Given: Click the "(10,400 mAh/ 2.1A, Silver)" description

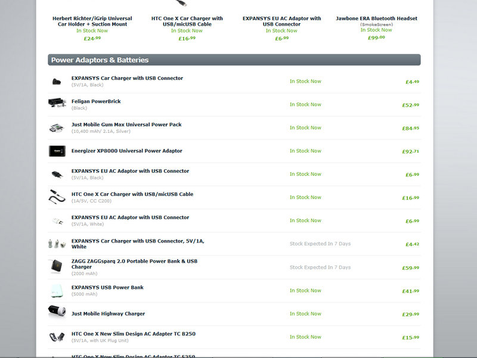Looking at the screenshot, I should pos(101,131).
